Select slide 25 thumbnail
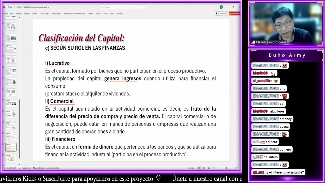The image size is (325, 183). [11, 81]
